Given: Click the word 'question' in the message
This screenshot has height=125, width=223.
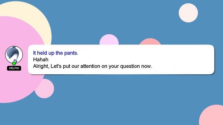Looking at the screenshot, I should pos(130,66).
